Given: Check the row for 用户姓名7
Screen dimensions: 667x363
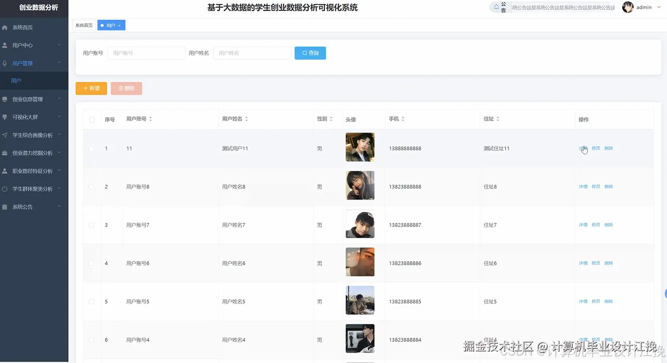Looking at the screenshot, I should pyautogui.click(x=92, y=225).
